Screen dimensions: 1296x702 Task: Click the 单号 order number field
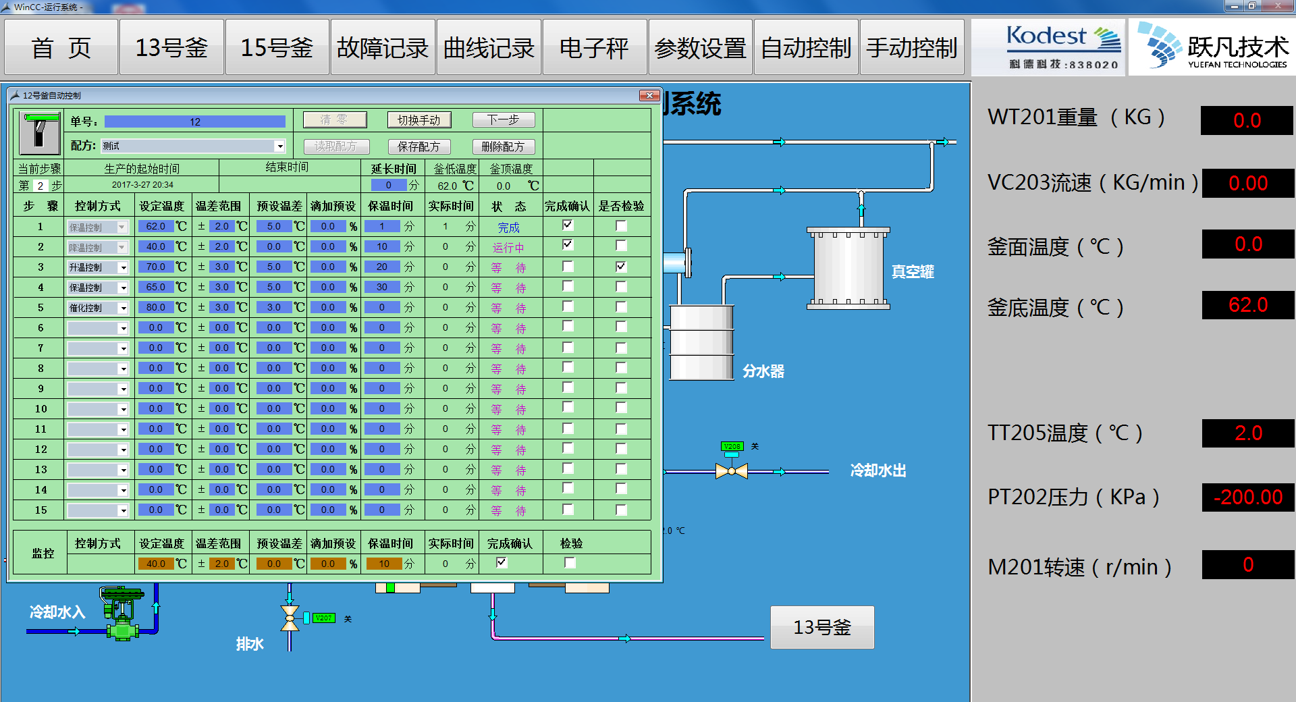pyautogui.click(x=194, y=122)
